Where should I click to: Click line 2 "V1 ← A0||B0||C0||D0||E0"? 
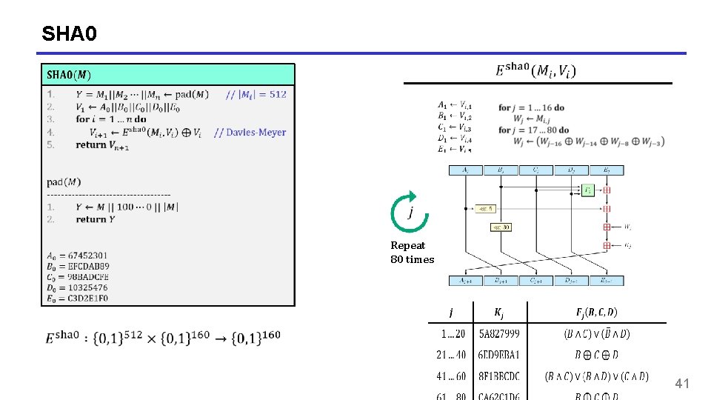pos(128,108)
